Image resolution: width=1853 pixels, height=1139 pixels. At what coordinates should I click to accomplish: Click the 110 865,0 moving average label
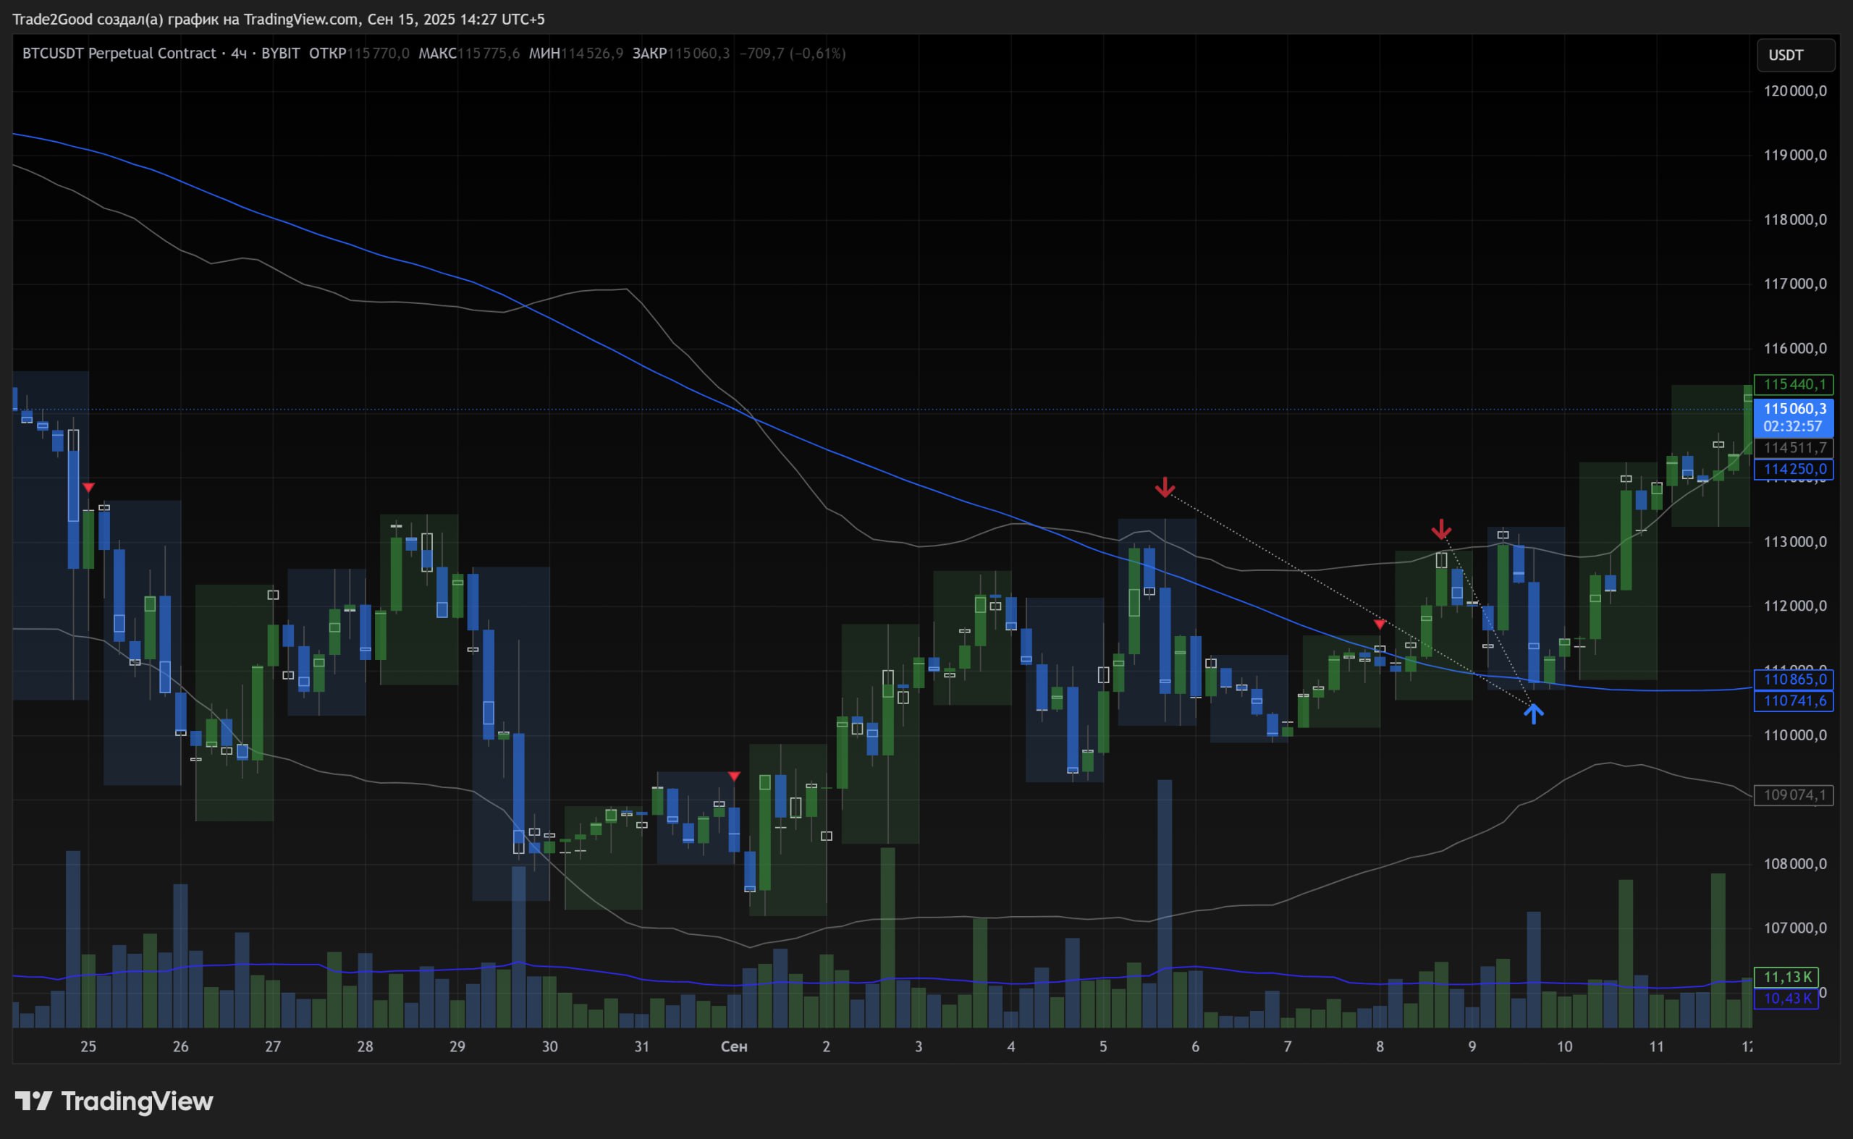click(1794, 679)
